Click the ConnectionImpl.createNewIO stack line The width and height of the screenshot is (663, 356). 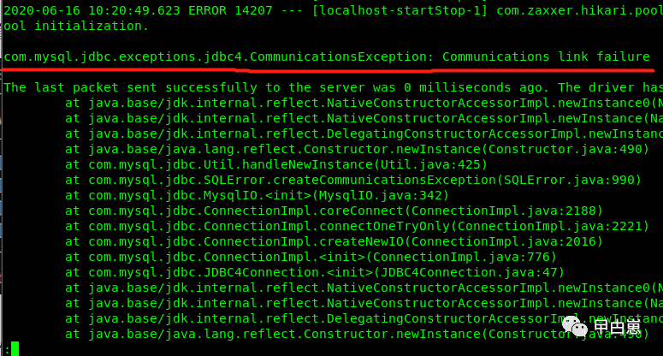click(334, 241)
